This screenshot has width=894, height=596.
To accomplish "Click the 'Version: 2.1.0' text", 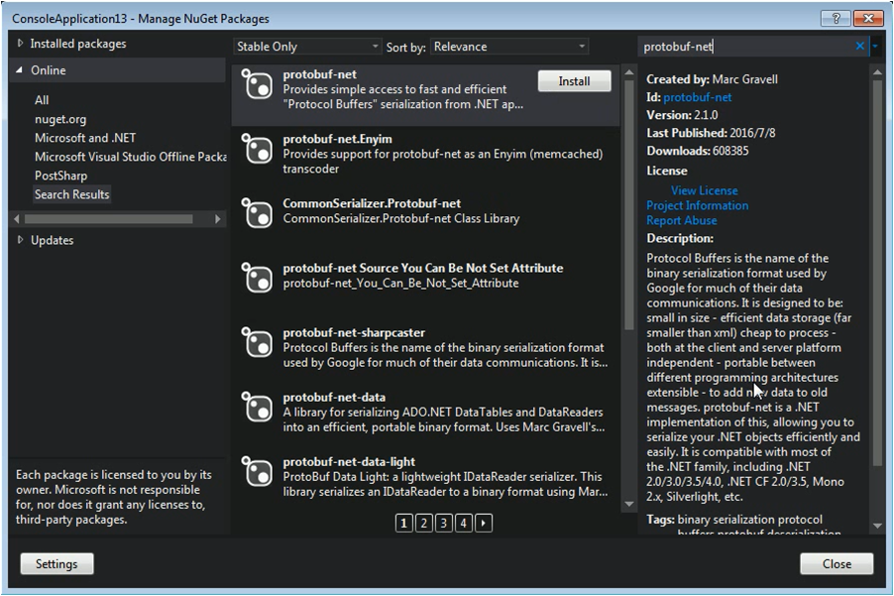I will (x=682, y=115).
